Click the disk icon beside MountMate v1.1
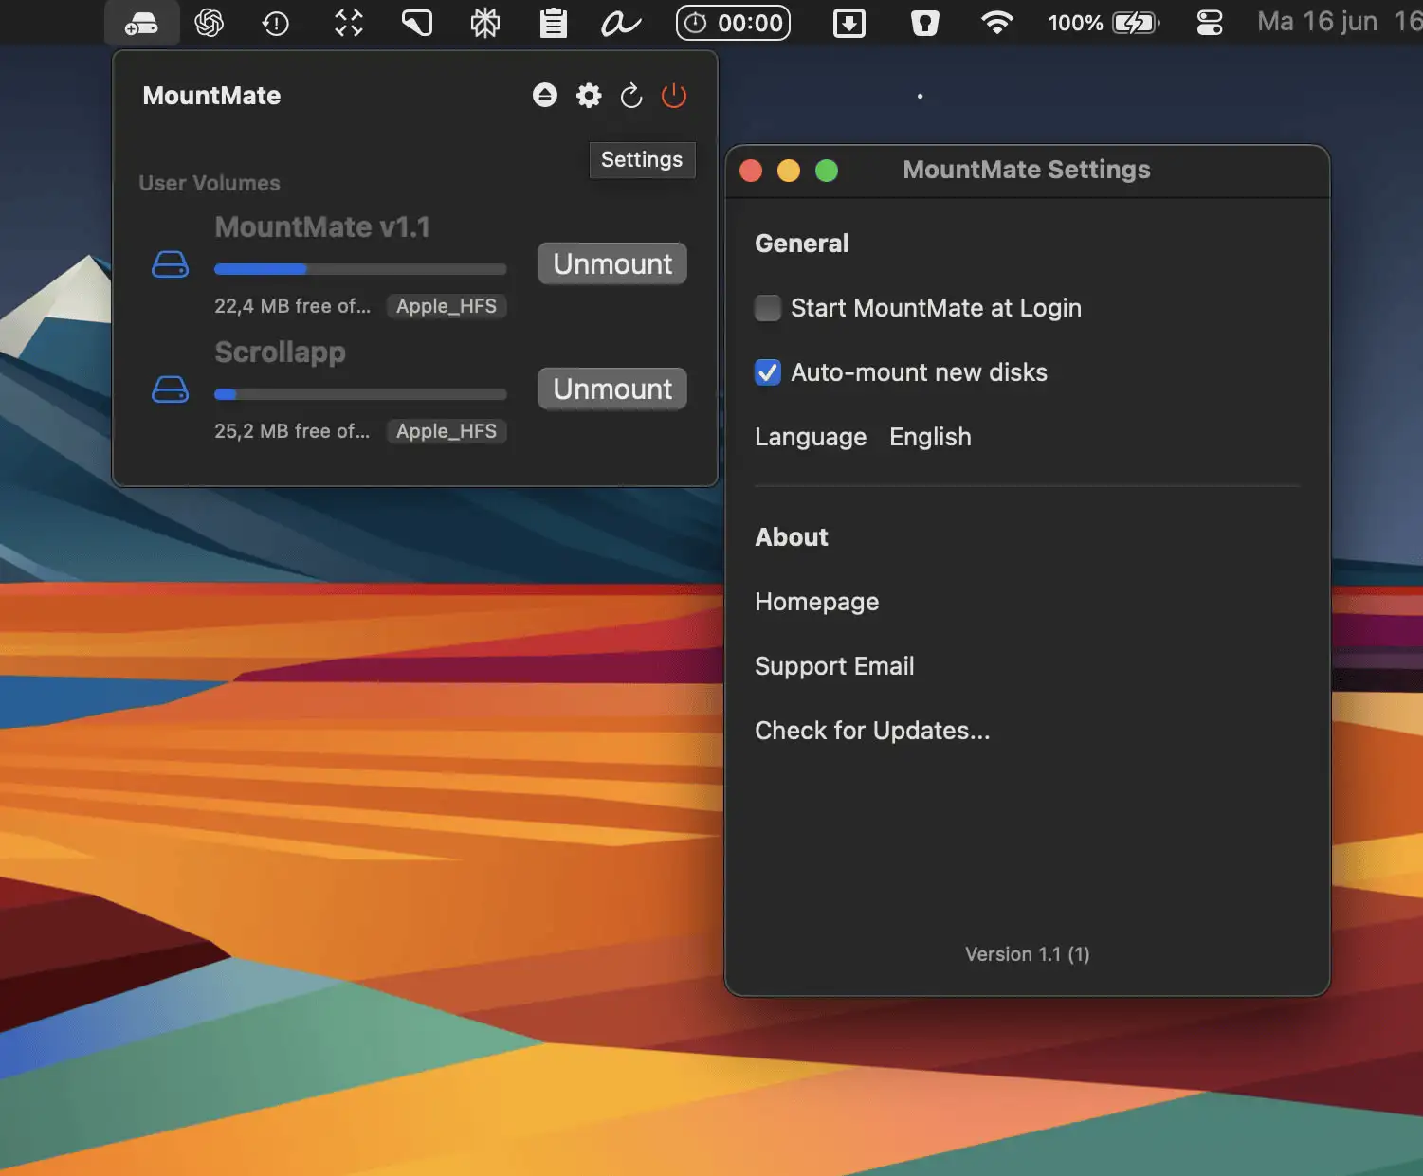1423x1176 pixels. [x=171, y=264]
